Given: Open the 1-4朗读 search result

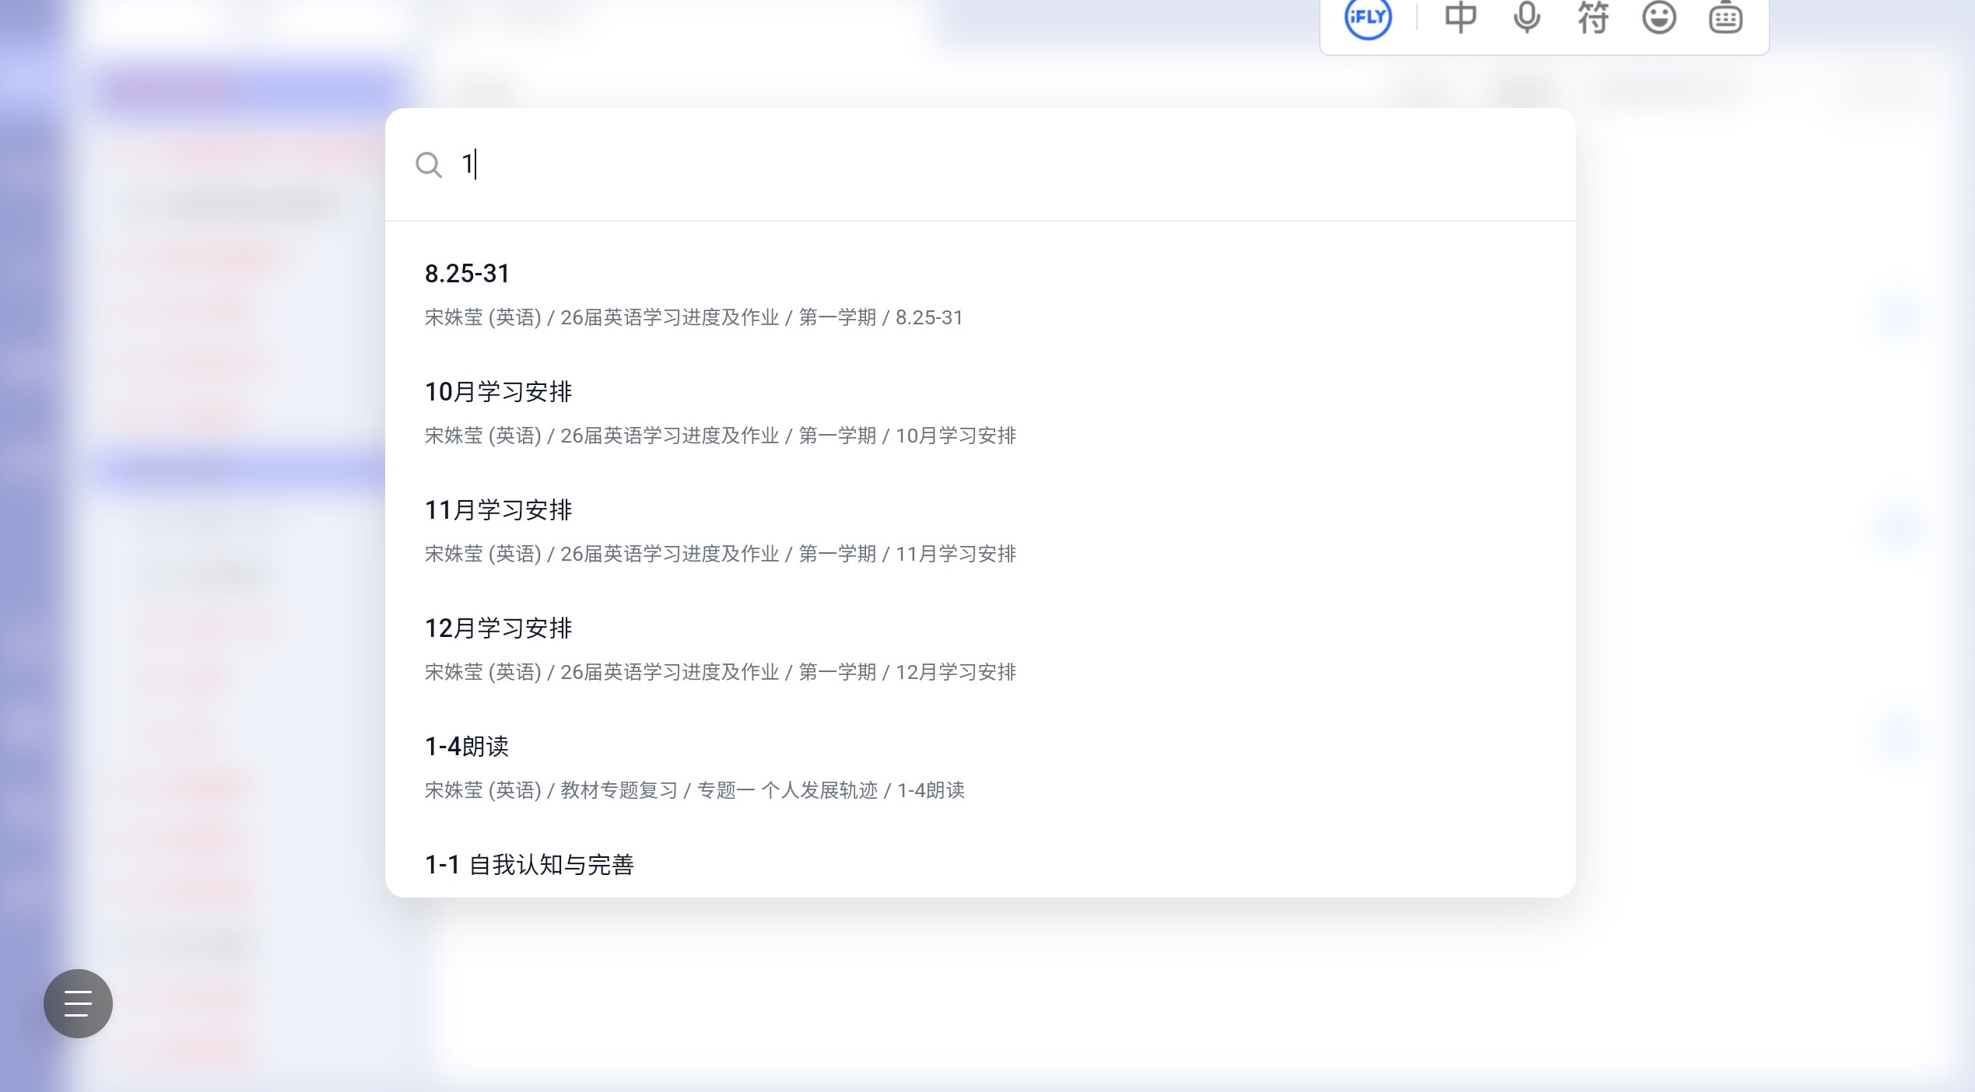Looking at the screenshot, I should tap(467, 747).
